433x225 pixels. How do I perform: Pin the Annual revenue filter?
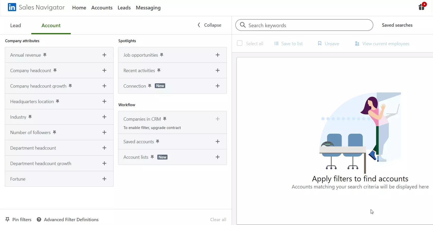click(45, 55)
